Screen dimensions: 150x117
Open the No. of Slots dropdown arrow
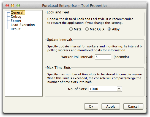pyautogui.click(x=119, y=89)
